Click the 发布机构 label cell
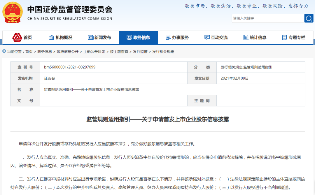 coord(25,79)
